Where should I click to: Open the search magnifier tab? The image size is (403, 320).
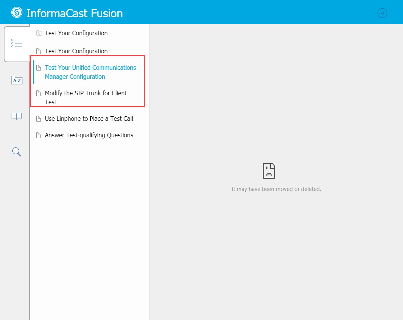click(17, 152)
